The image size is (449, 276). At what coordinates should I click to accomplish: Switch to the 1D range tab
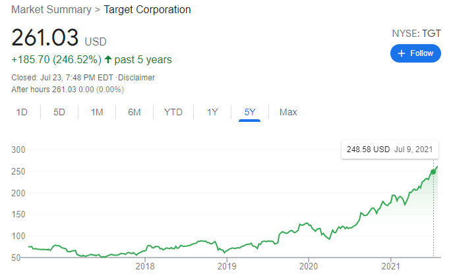pos(22,112)
